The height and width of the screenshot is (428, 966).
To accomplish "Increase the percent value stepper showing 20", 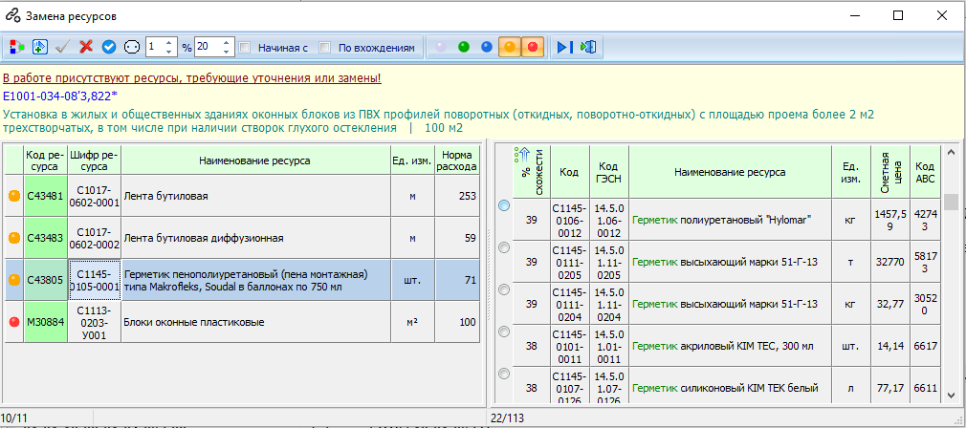I will click(x=227, y=43).
